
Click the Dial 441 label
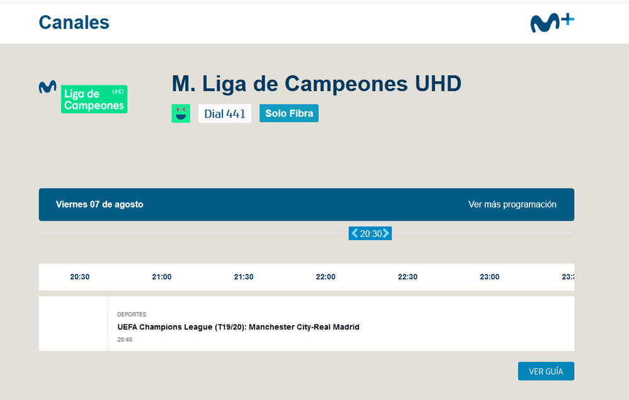tap(225, 113)
